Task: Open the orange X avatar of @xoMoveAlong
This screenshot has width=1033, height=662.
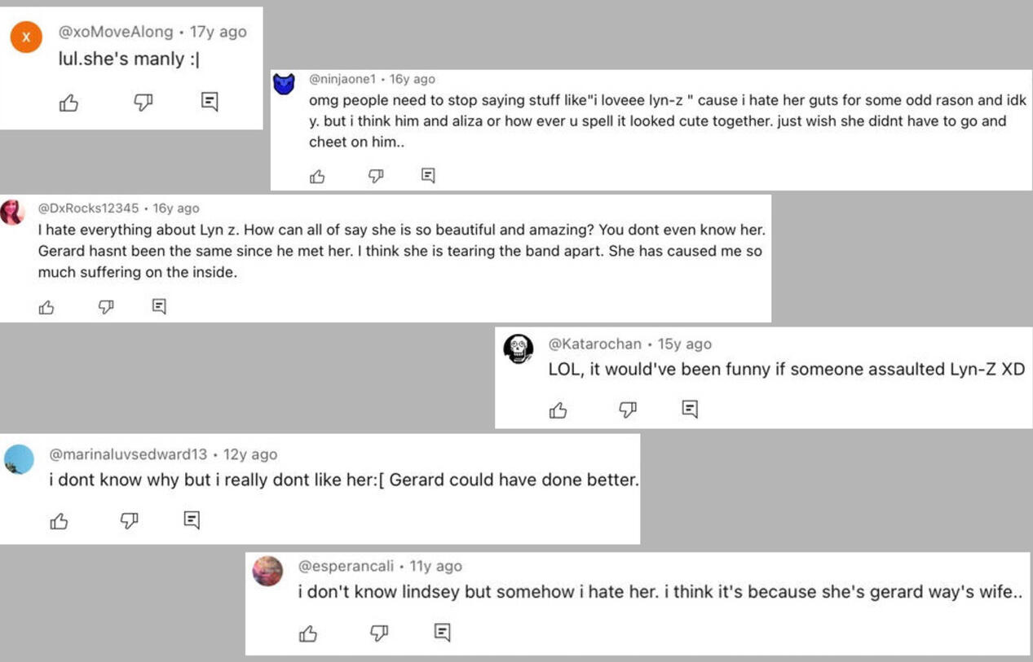Action: click(26, 37)
